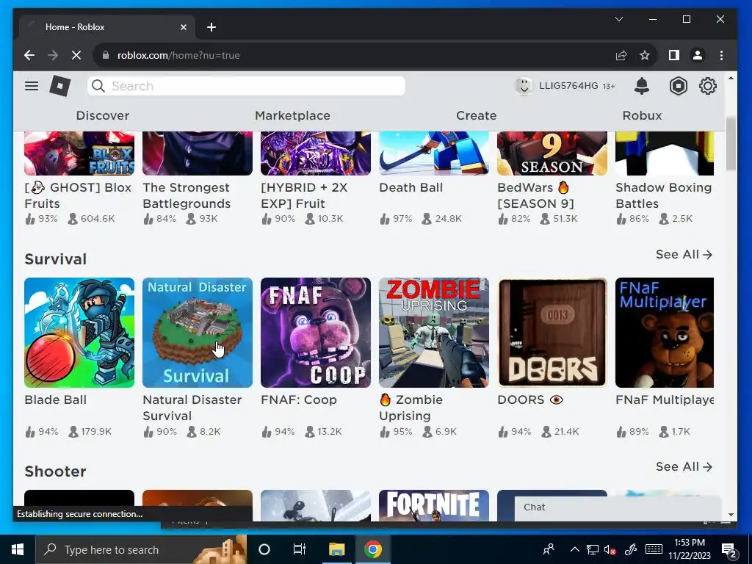Screen dimensions: 752x564
Task: Click the Survival section heading
Action: click(x=56, y=259)
